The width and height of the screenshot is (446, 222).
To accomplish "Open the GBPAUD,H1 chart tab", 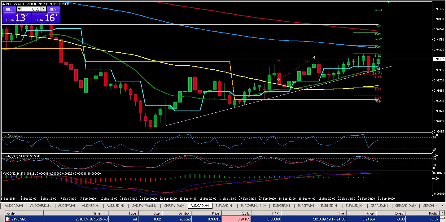I will pyautogui.click(x=379, y=206).
